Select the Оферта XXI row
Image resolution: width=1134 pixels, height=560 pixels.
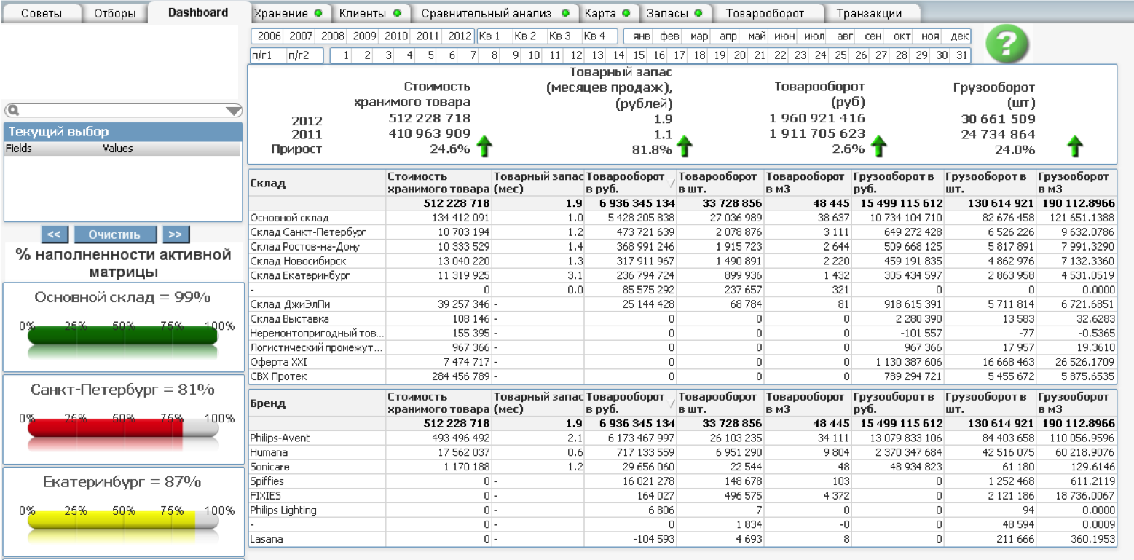click(x=682, y=362)
